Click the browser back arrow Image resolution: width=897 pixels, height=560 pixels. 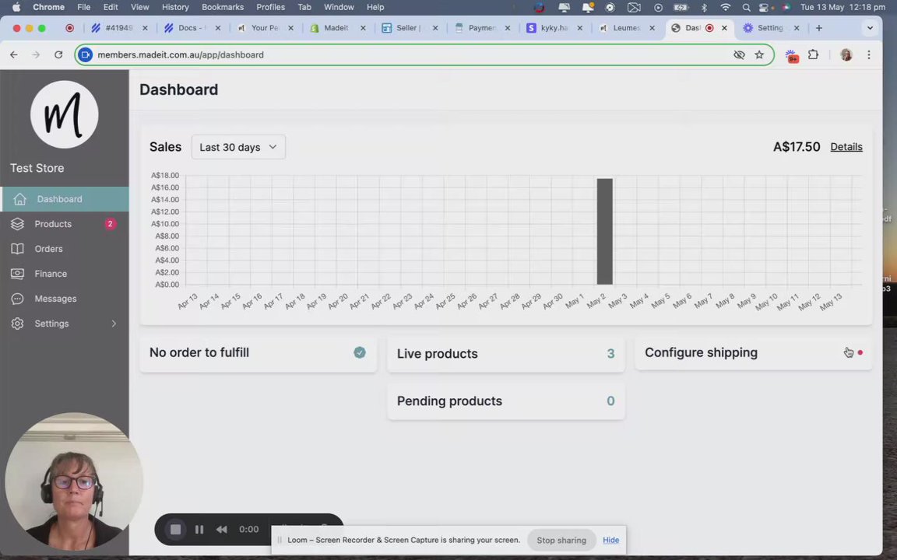click(14, 55)
